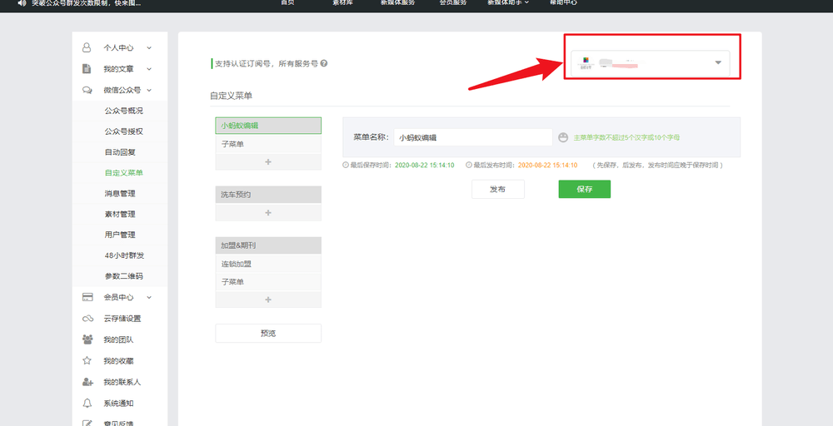Click the green 保存 button
This screenshot has width=833, height=426.
point(584,190)
